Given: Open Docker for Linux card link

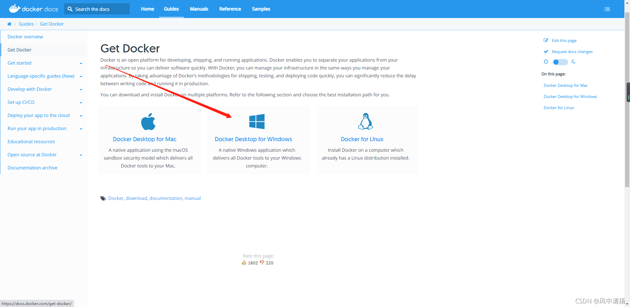Looking at the screenshot, I should click(x=362, y=139).
